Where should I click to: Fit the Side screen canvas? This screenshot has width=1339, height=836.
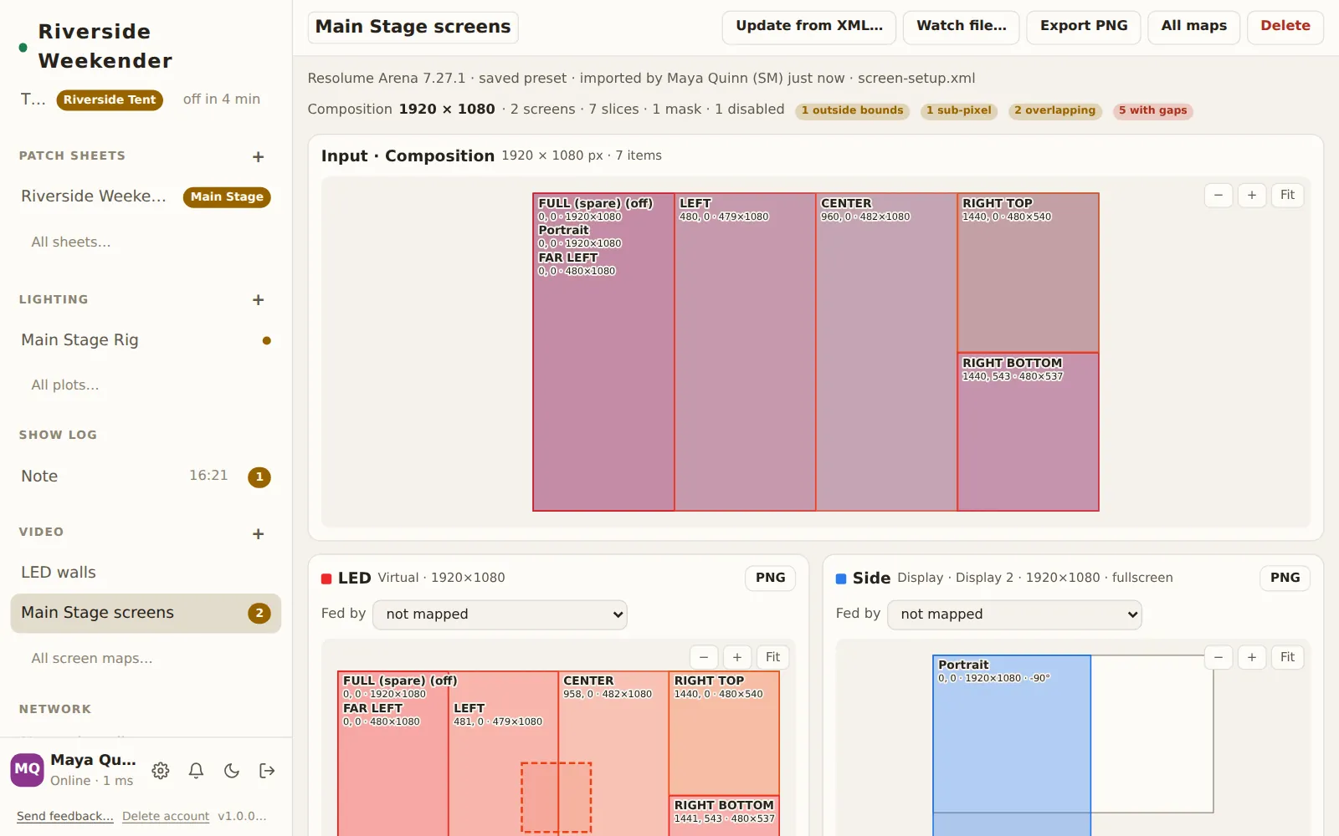pyautogui.click(x=1287, y=657)
